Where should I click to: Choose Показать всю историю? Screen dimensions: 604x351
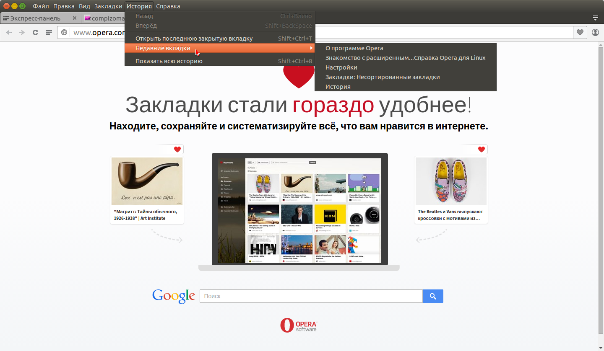220,61
